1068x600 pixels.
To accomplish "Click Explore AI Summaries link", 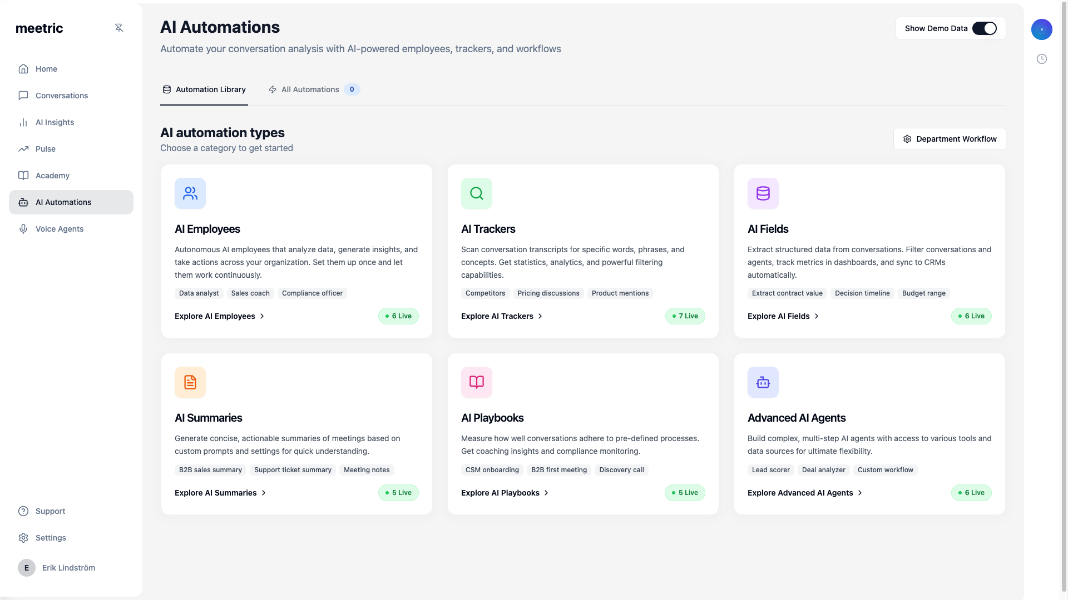I will click(215, 493).
